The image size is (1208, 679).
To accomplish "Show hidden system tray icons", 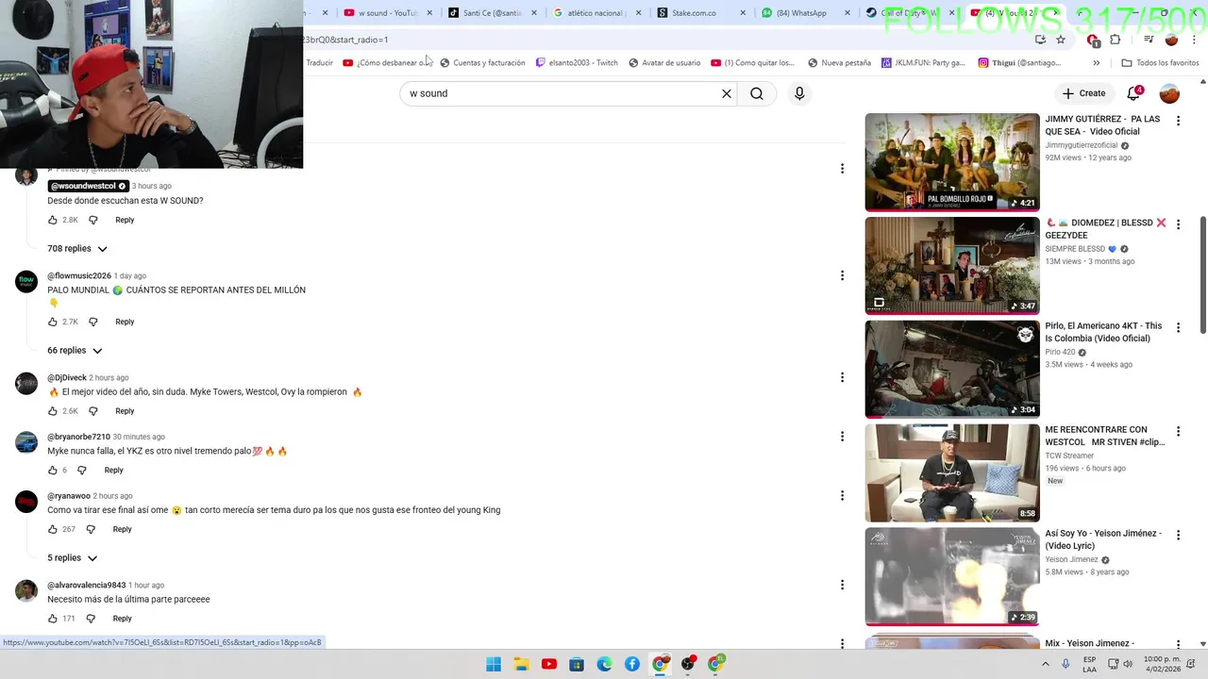I will 1045,664.
